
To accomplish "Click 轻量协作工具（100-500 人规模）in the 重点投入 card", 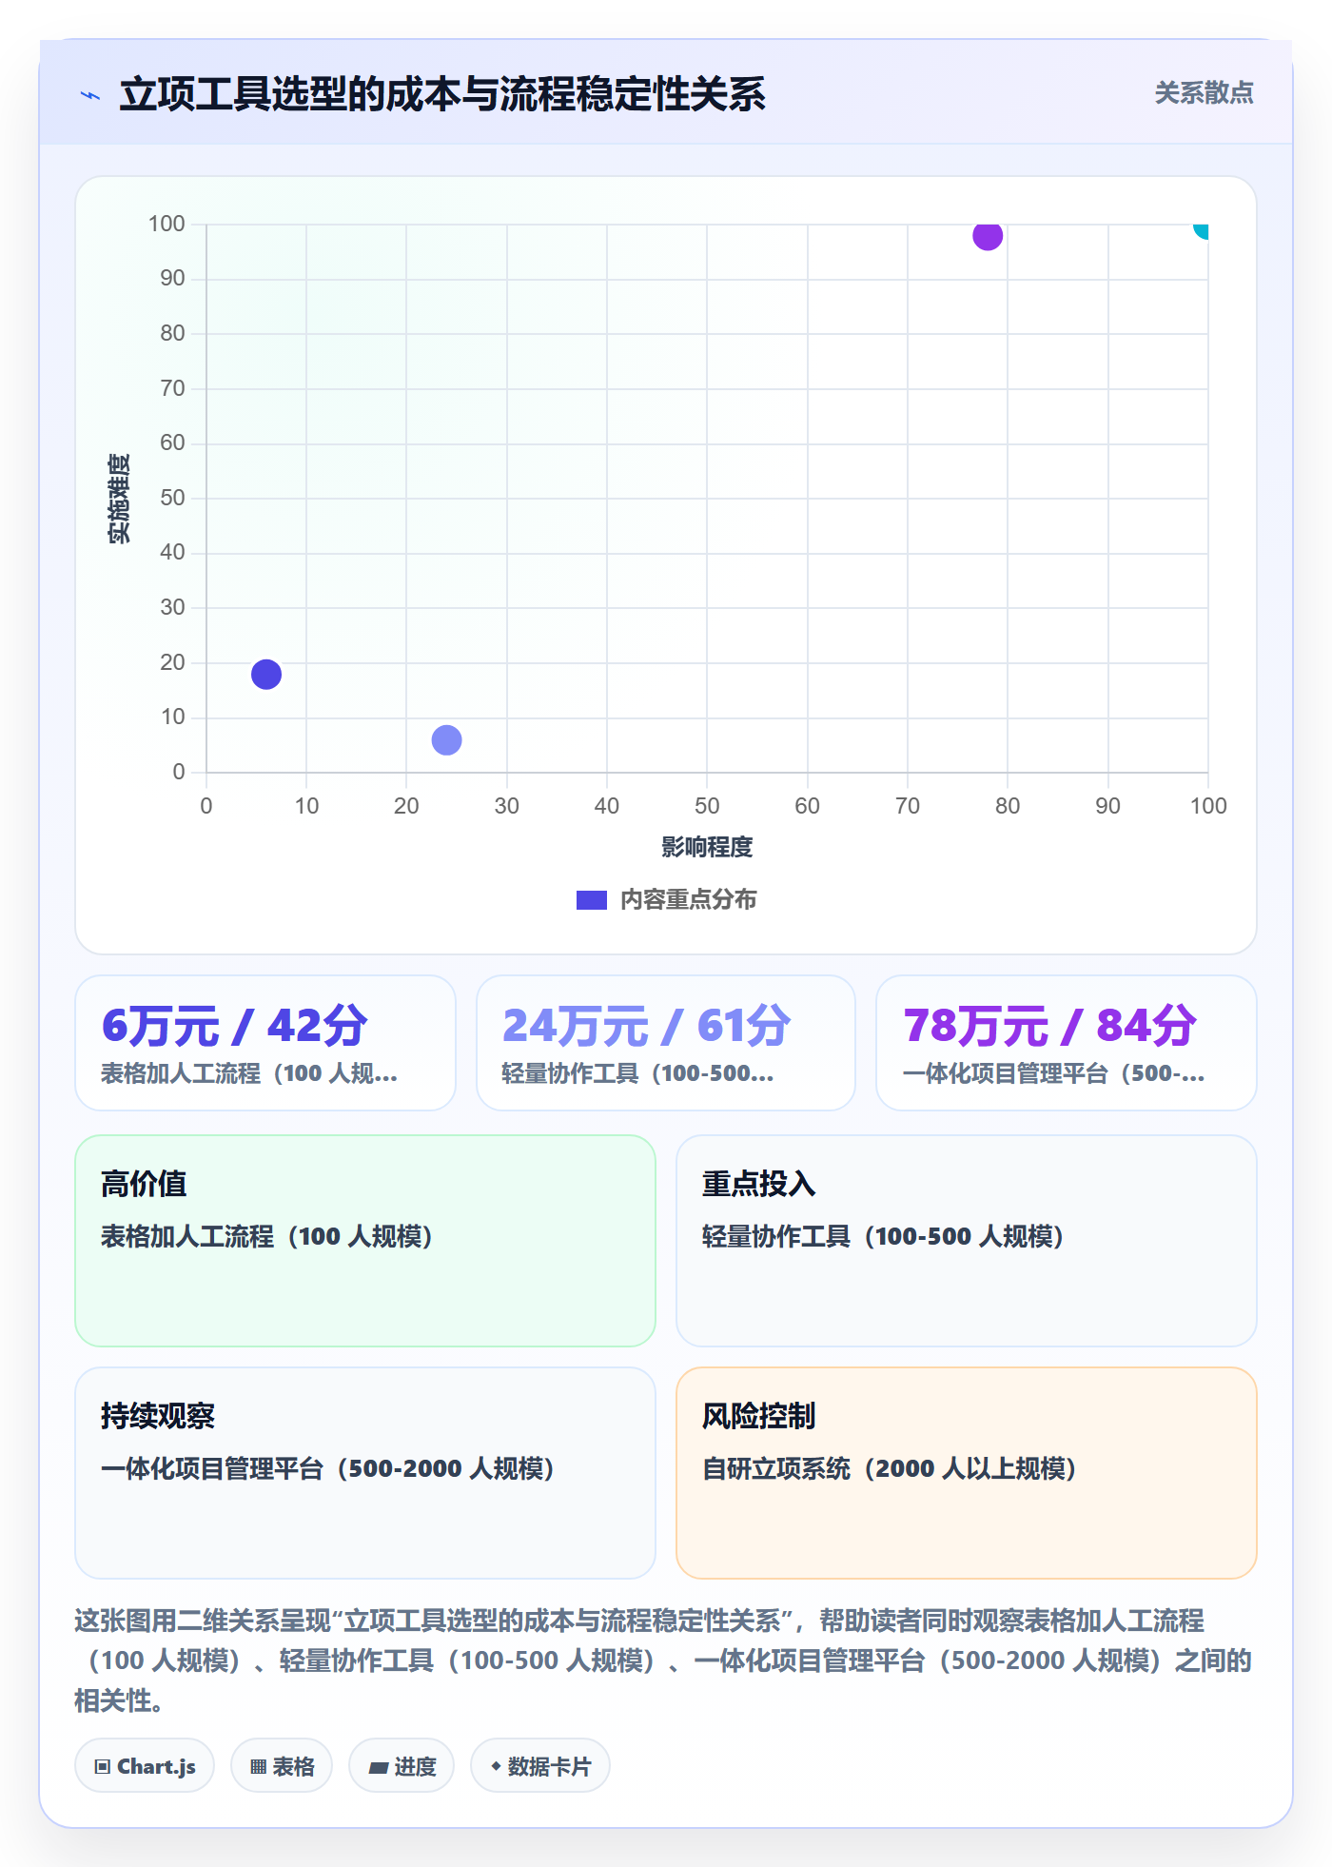I will (883, 1237).
